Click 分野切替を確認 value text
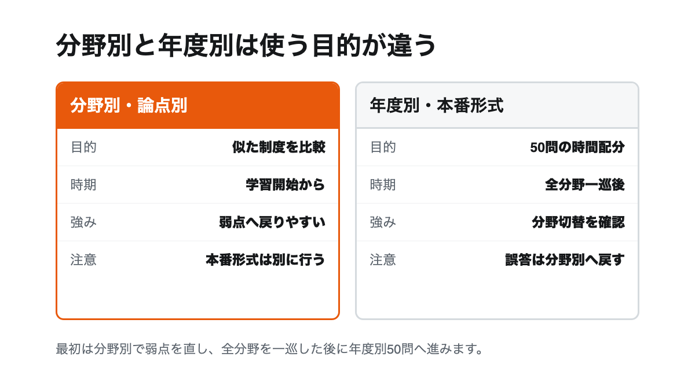 click(578, 222)
